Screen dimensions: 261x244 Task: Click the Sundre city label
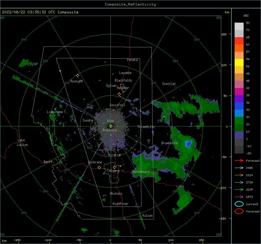click(88, 120)
